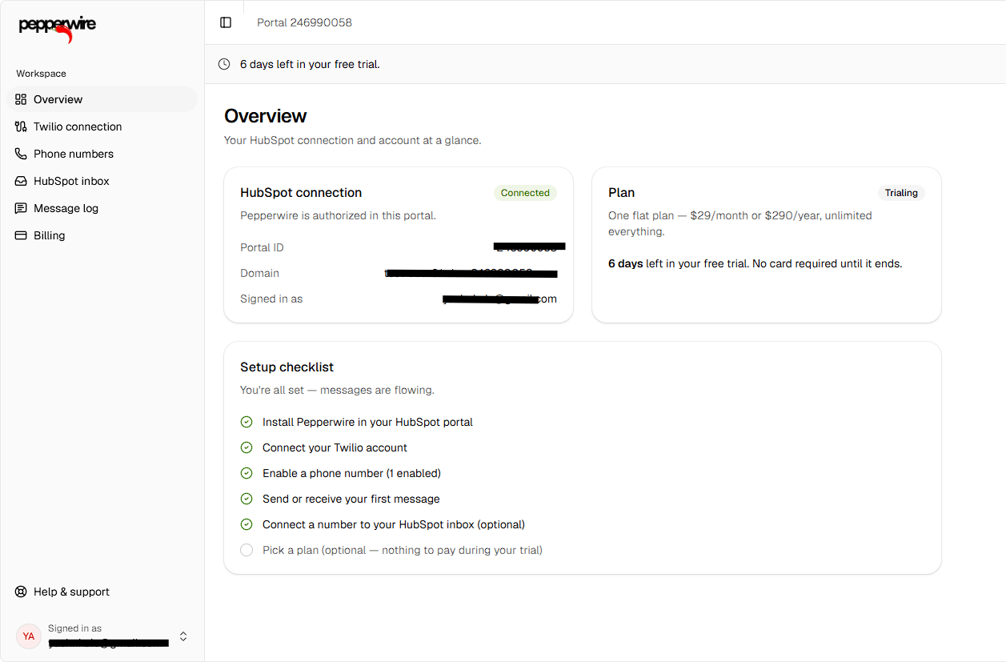Click Connect your Twilio account checklist item

coord(335,447)
